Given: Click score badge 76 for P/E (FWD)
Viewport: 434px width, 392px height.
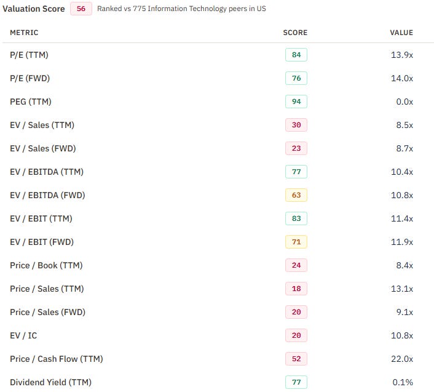Looking at the screenshot, I should pyautogui.click(x=296, y=78).
